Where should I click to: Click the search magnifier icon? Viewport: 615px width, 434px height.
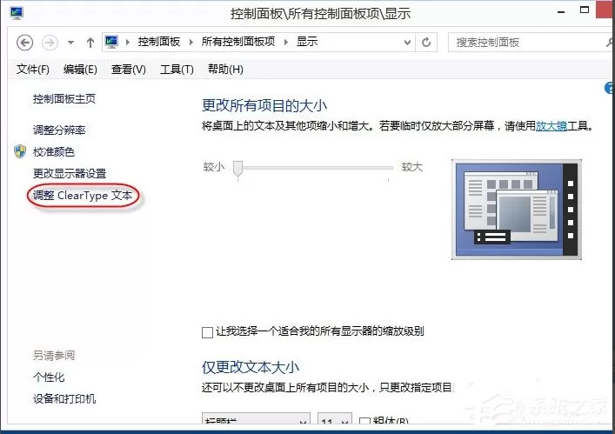(610, 42)
